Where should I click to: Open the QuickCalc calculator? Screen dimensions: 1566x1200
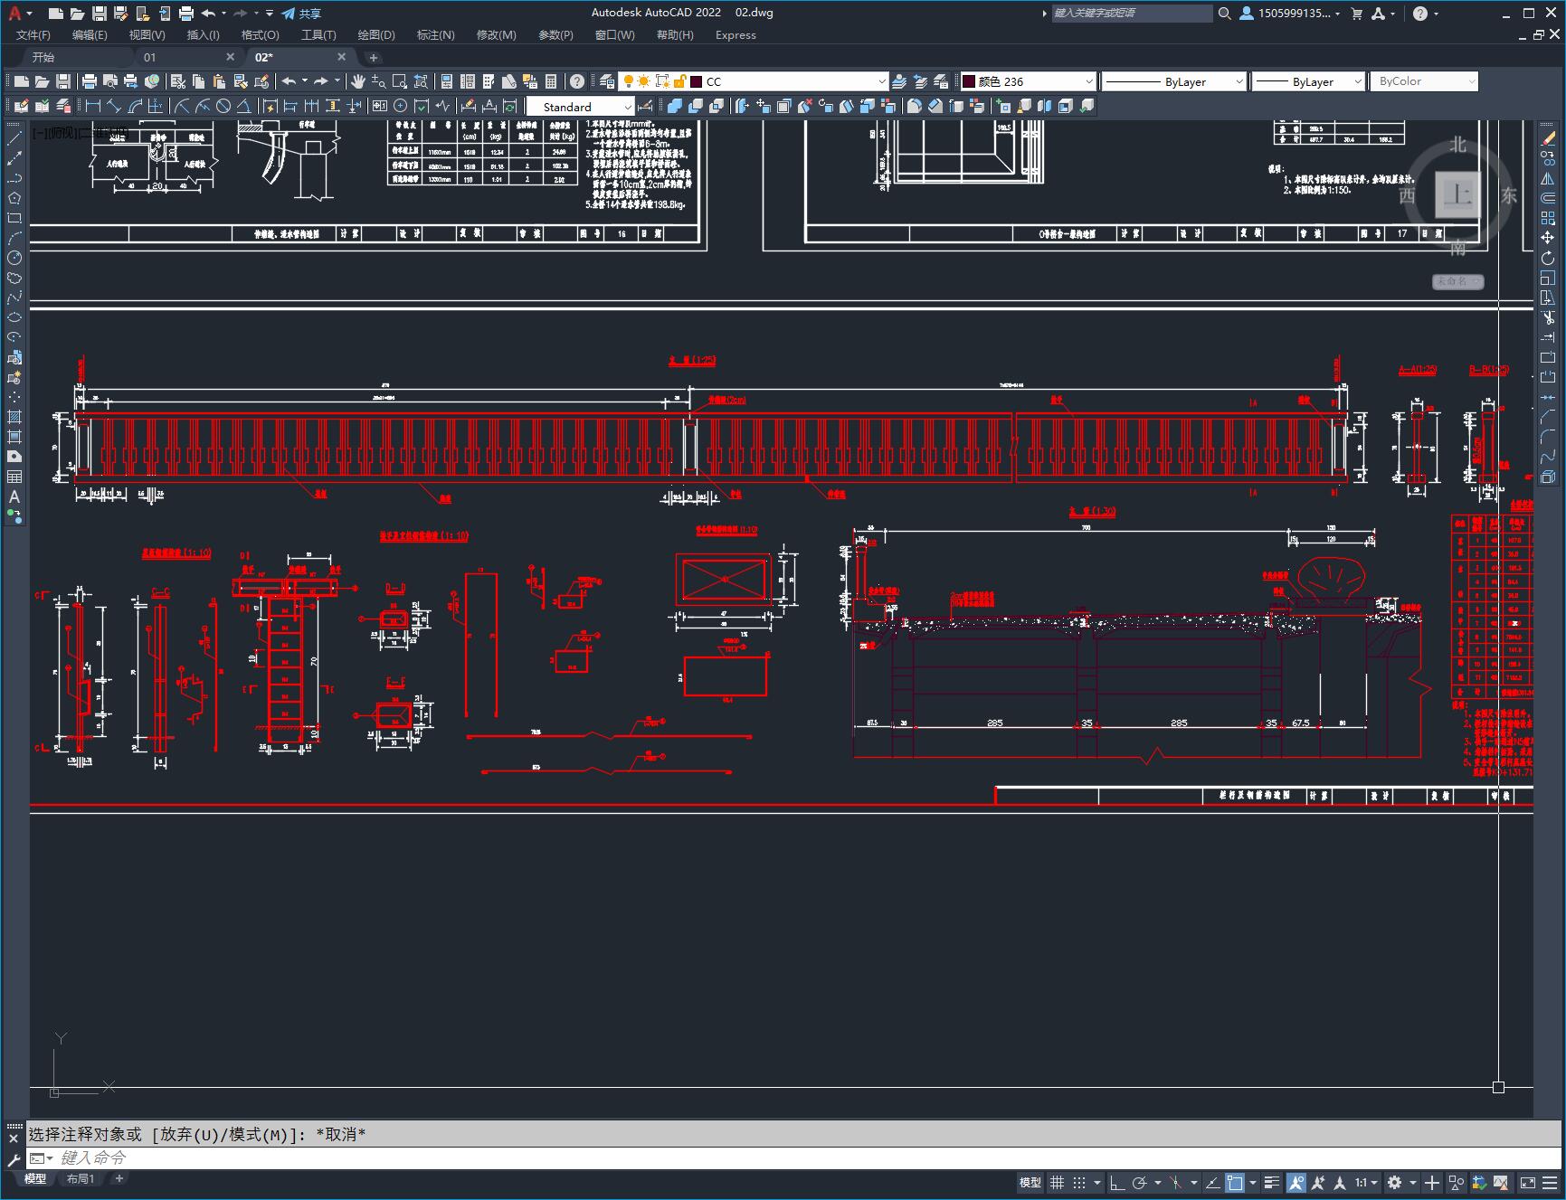[x=551, y=81]
